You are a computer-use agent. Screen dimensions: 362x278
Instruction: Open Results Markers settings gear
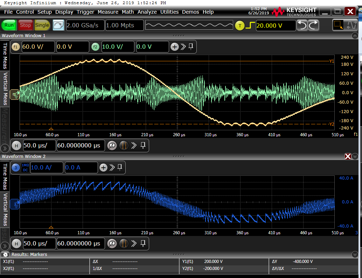[6, 255]
